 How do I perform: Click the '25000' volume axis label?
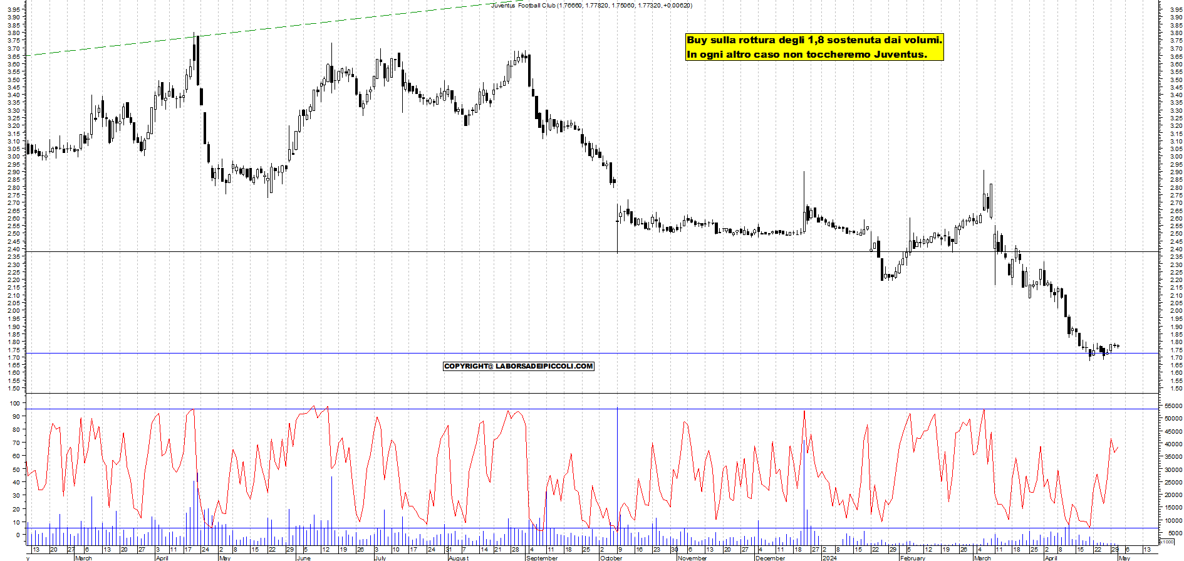pyautogui.click(x=1173, y=482)
